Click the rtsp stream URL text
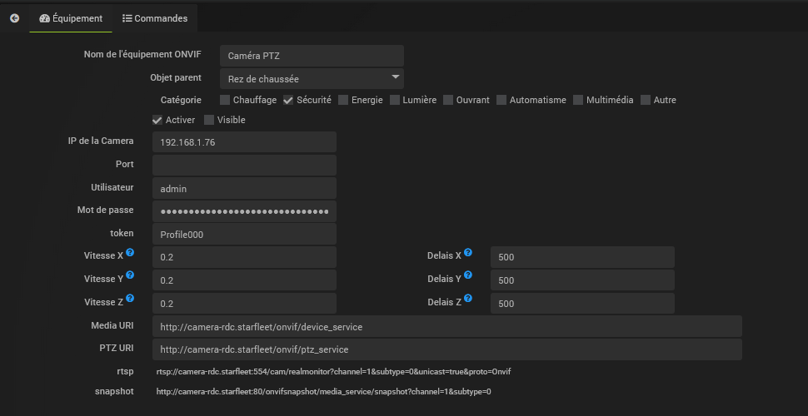The height and width of the screenshot is (416, 808). tap(334, 371)
